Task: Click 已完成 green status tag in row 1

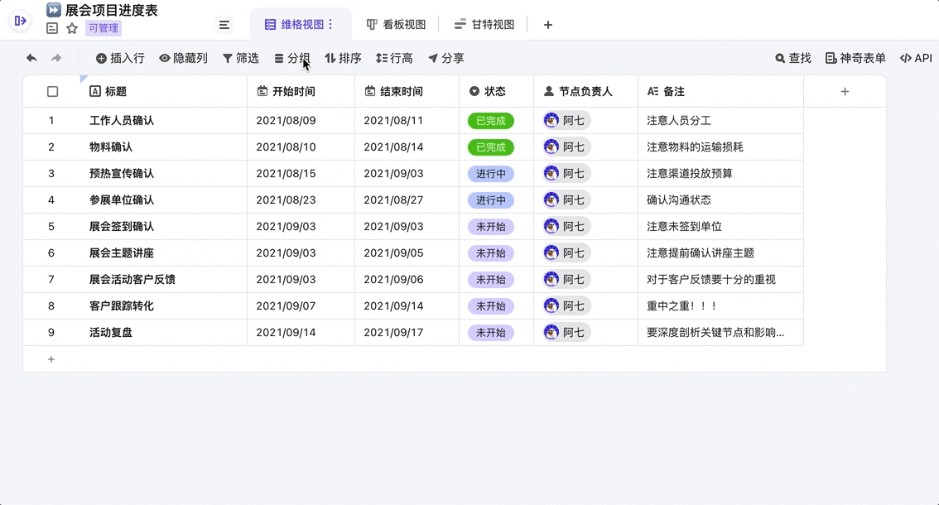Action: (490, 121)
